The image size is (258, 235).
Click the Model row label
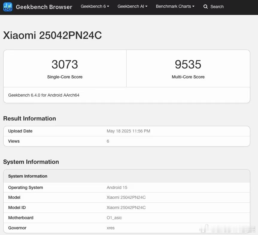click(x=14, y=197)
